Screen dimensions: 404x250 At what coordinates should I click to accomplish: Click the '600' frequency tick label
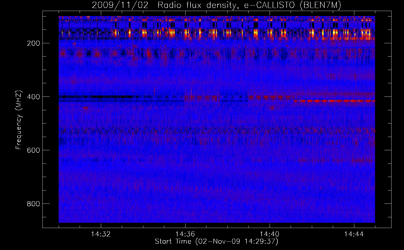pos(33,150)
